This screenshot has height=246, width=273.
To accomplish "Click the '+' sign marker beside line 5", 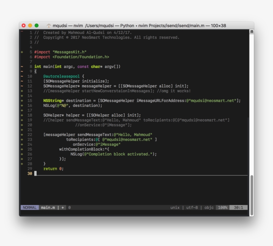I will coord(22,52).
